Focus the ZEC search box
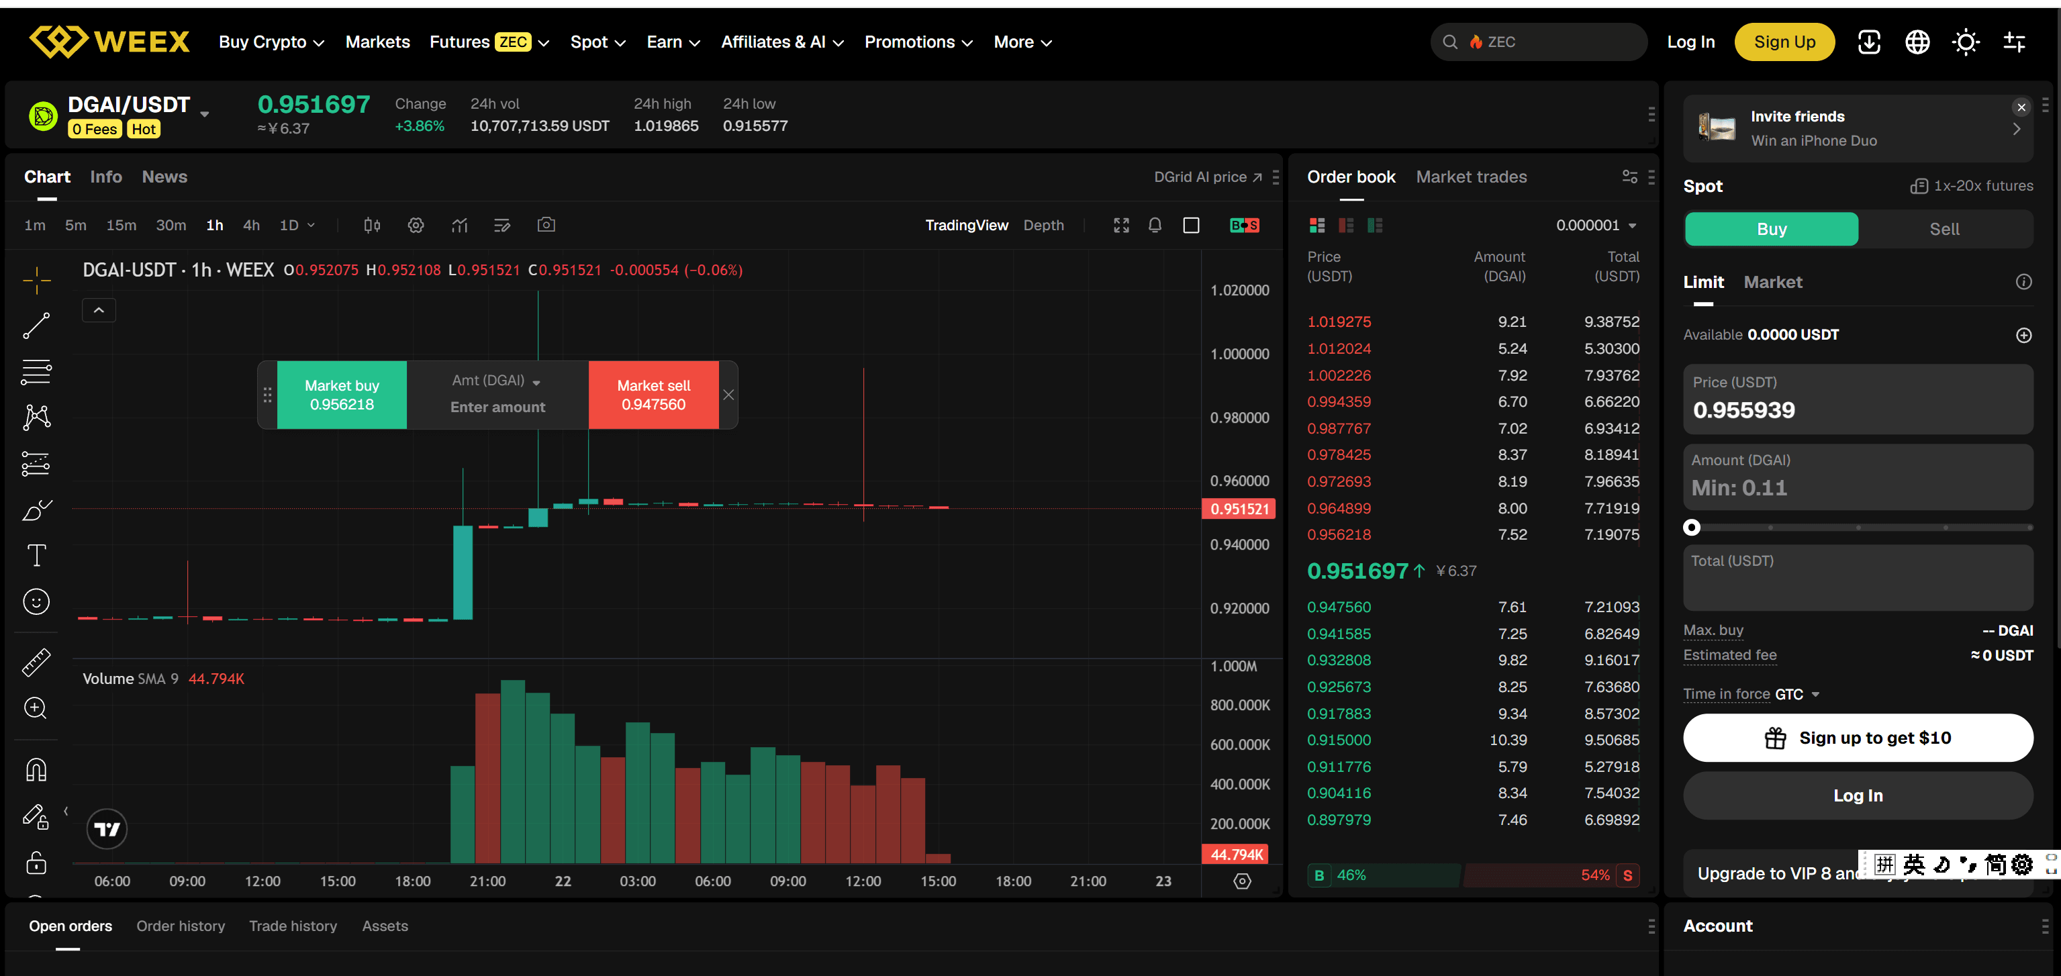Screen dimensions: 2061x976 (x=1538, y=42)
